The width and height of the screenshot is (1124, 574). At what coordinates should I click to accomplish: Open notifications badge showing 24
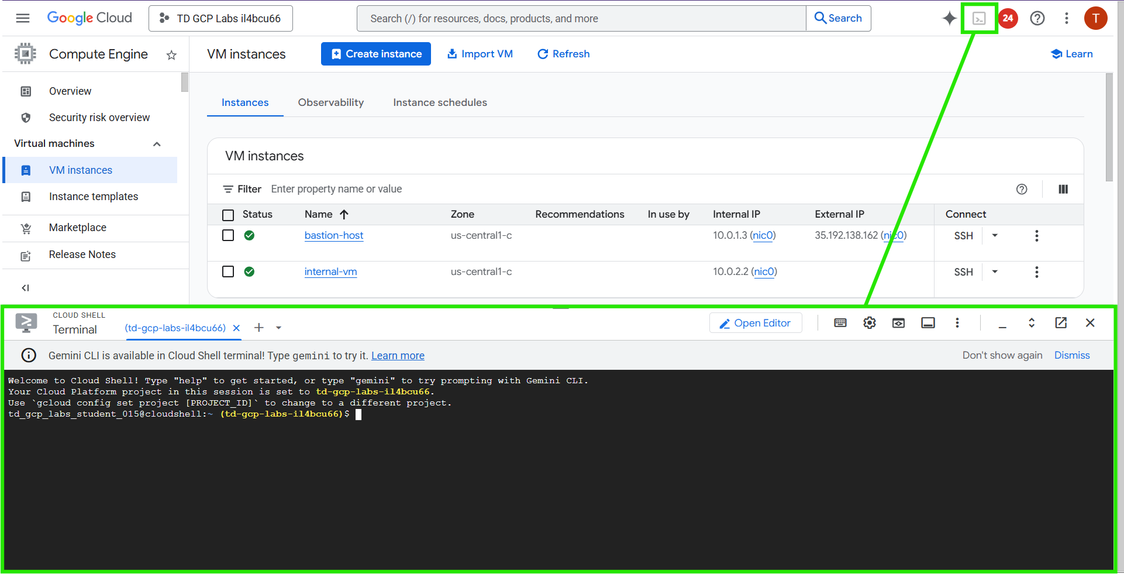click(x=1008, y=19)
